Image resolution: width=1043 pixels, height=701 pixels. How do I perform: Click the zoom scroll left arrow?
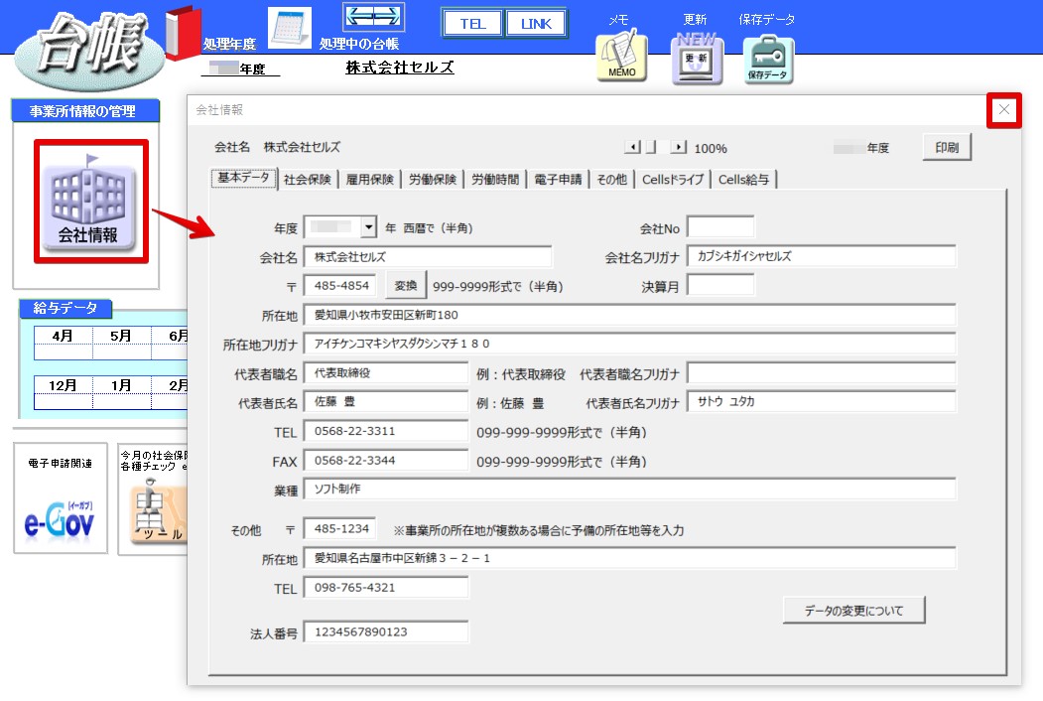633,147
